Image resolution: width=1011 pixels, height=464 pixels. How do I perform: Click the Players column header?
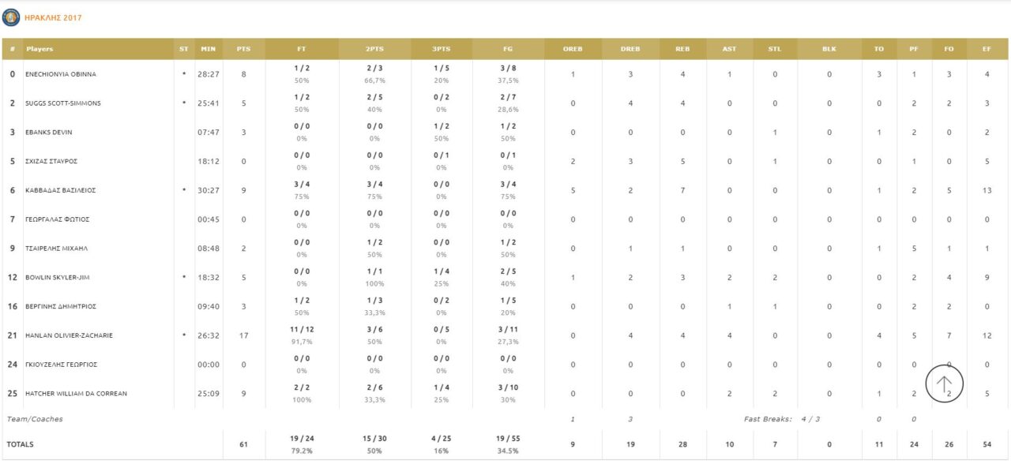(39, 49)
